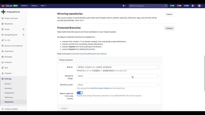Open the have this project shared link
The image size is (205, 115).
(100, 88)
